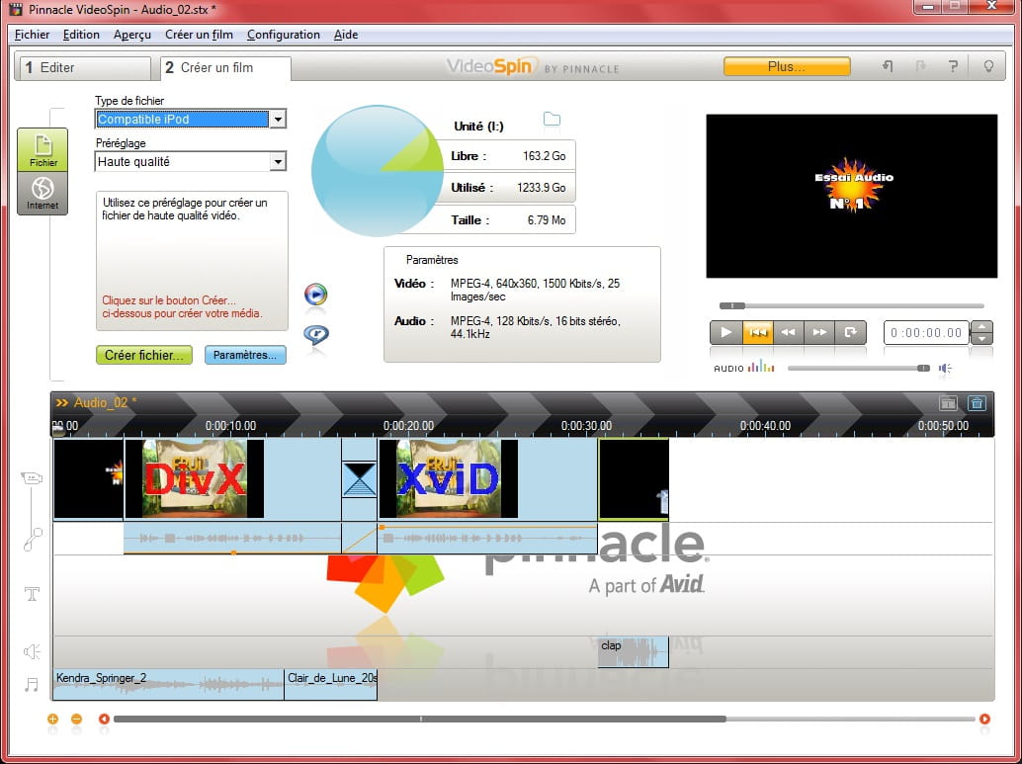Open the Créer un film menu
Screen dimensions: 1022x764
199,35
